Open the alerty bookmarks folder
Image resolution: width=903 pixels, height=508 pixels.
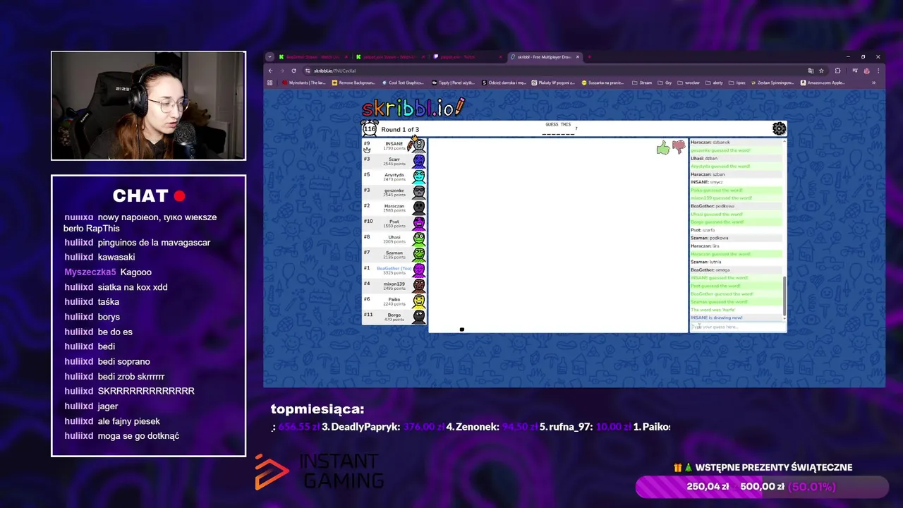click(x=715, y=83)
